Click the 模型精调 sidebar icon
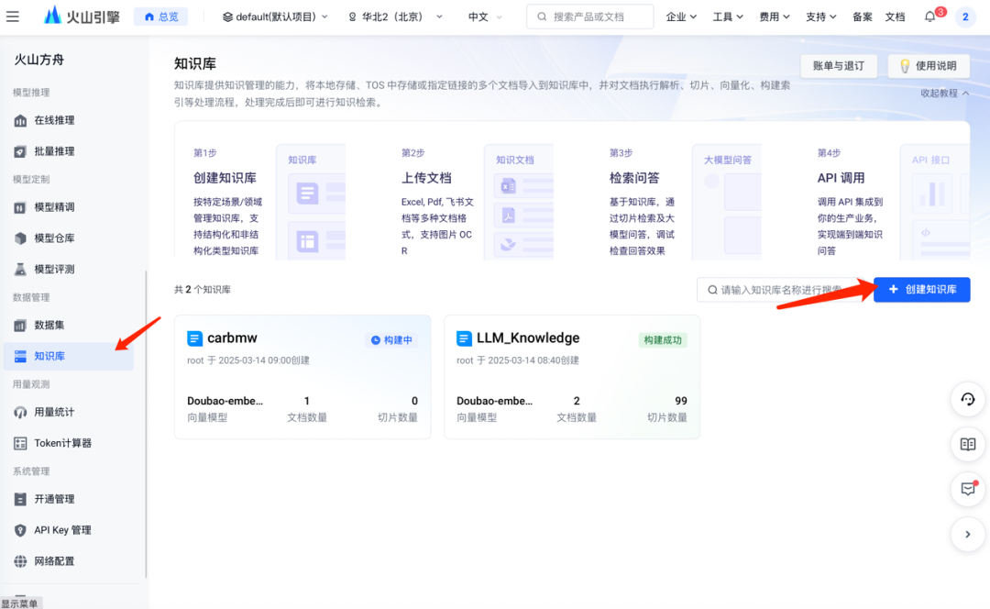This screenshot has height=609, width=990. (x=20, y=207)
